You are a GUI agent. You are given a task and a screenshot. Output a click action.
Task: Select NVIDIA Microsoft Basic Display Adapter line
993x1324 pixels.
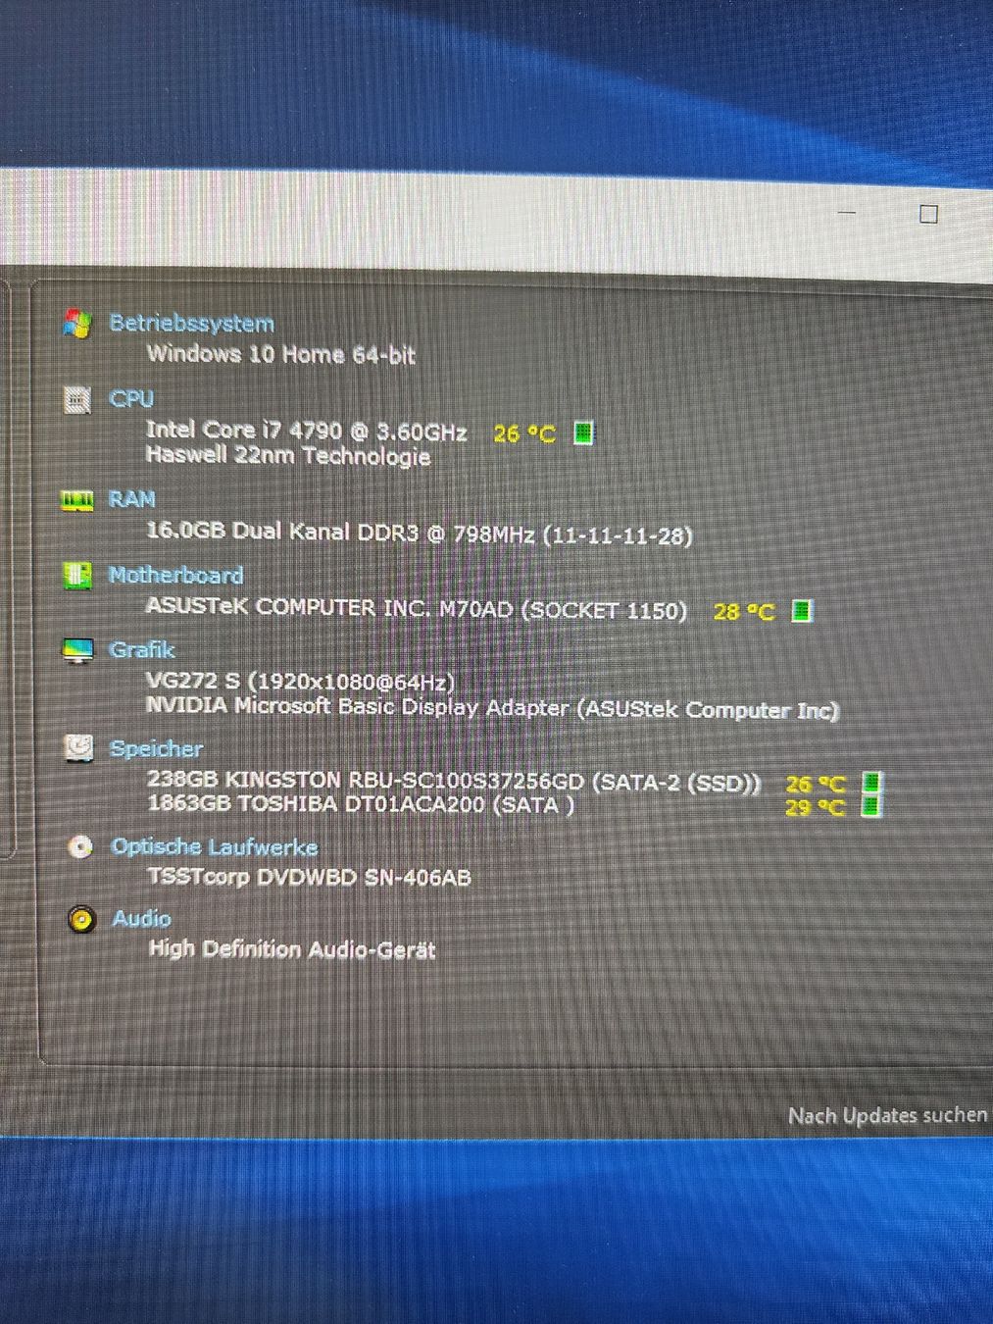pyautogui.click(x=493, y=707)
